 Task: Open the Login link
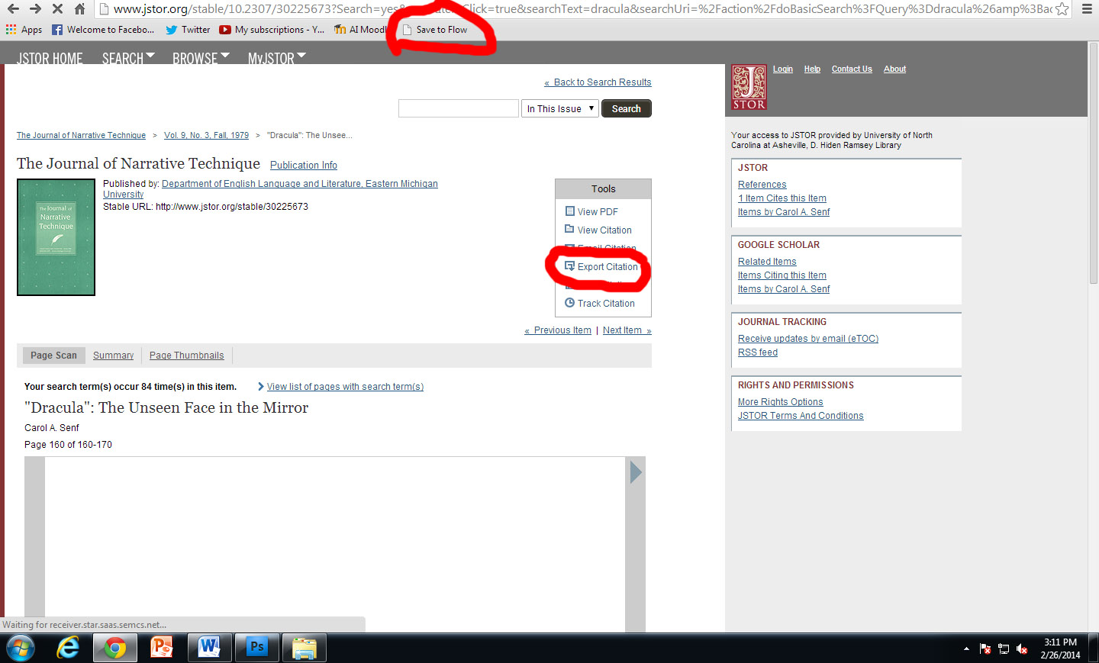(x=783, y=69)
